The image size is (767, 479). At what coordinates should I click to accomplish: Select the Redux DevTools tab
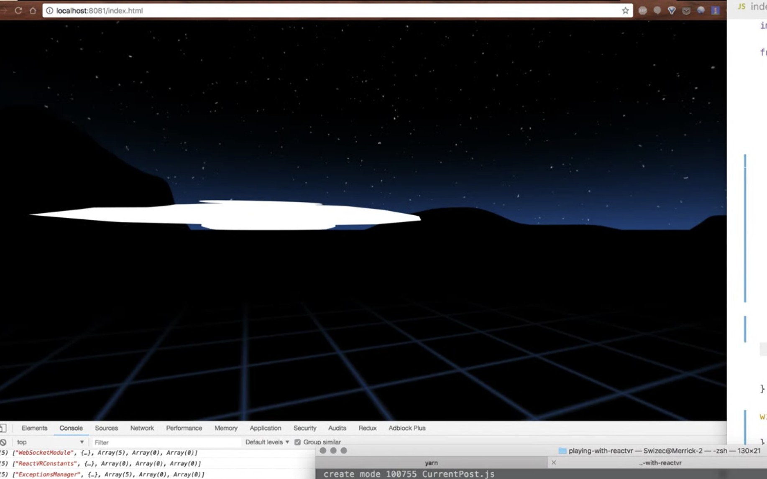[367, 428]
